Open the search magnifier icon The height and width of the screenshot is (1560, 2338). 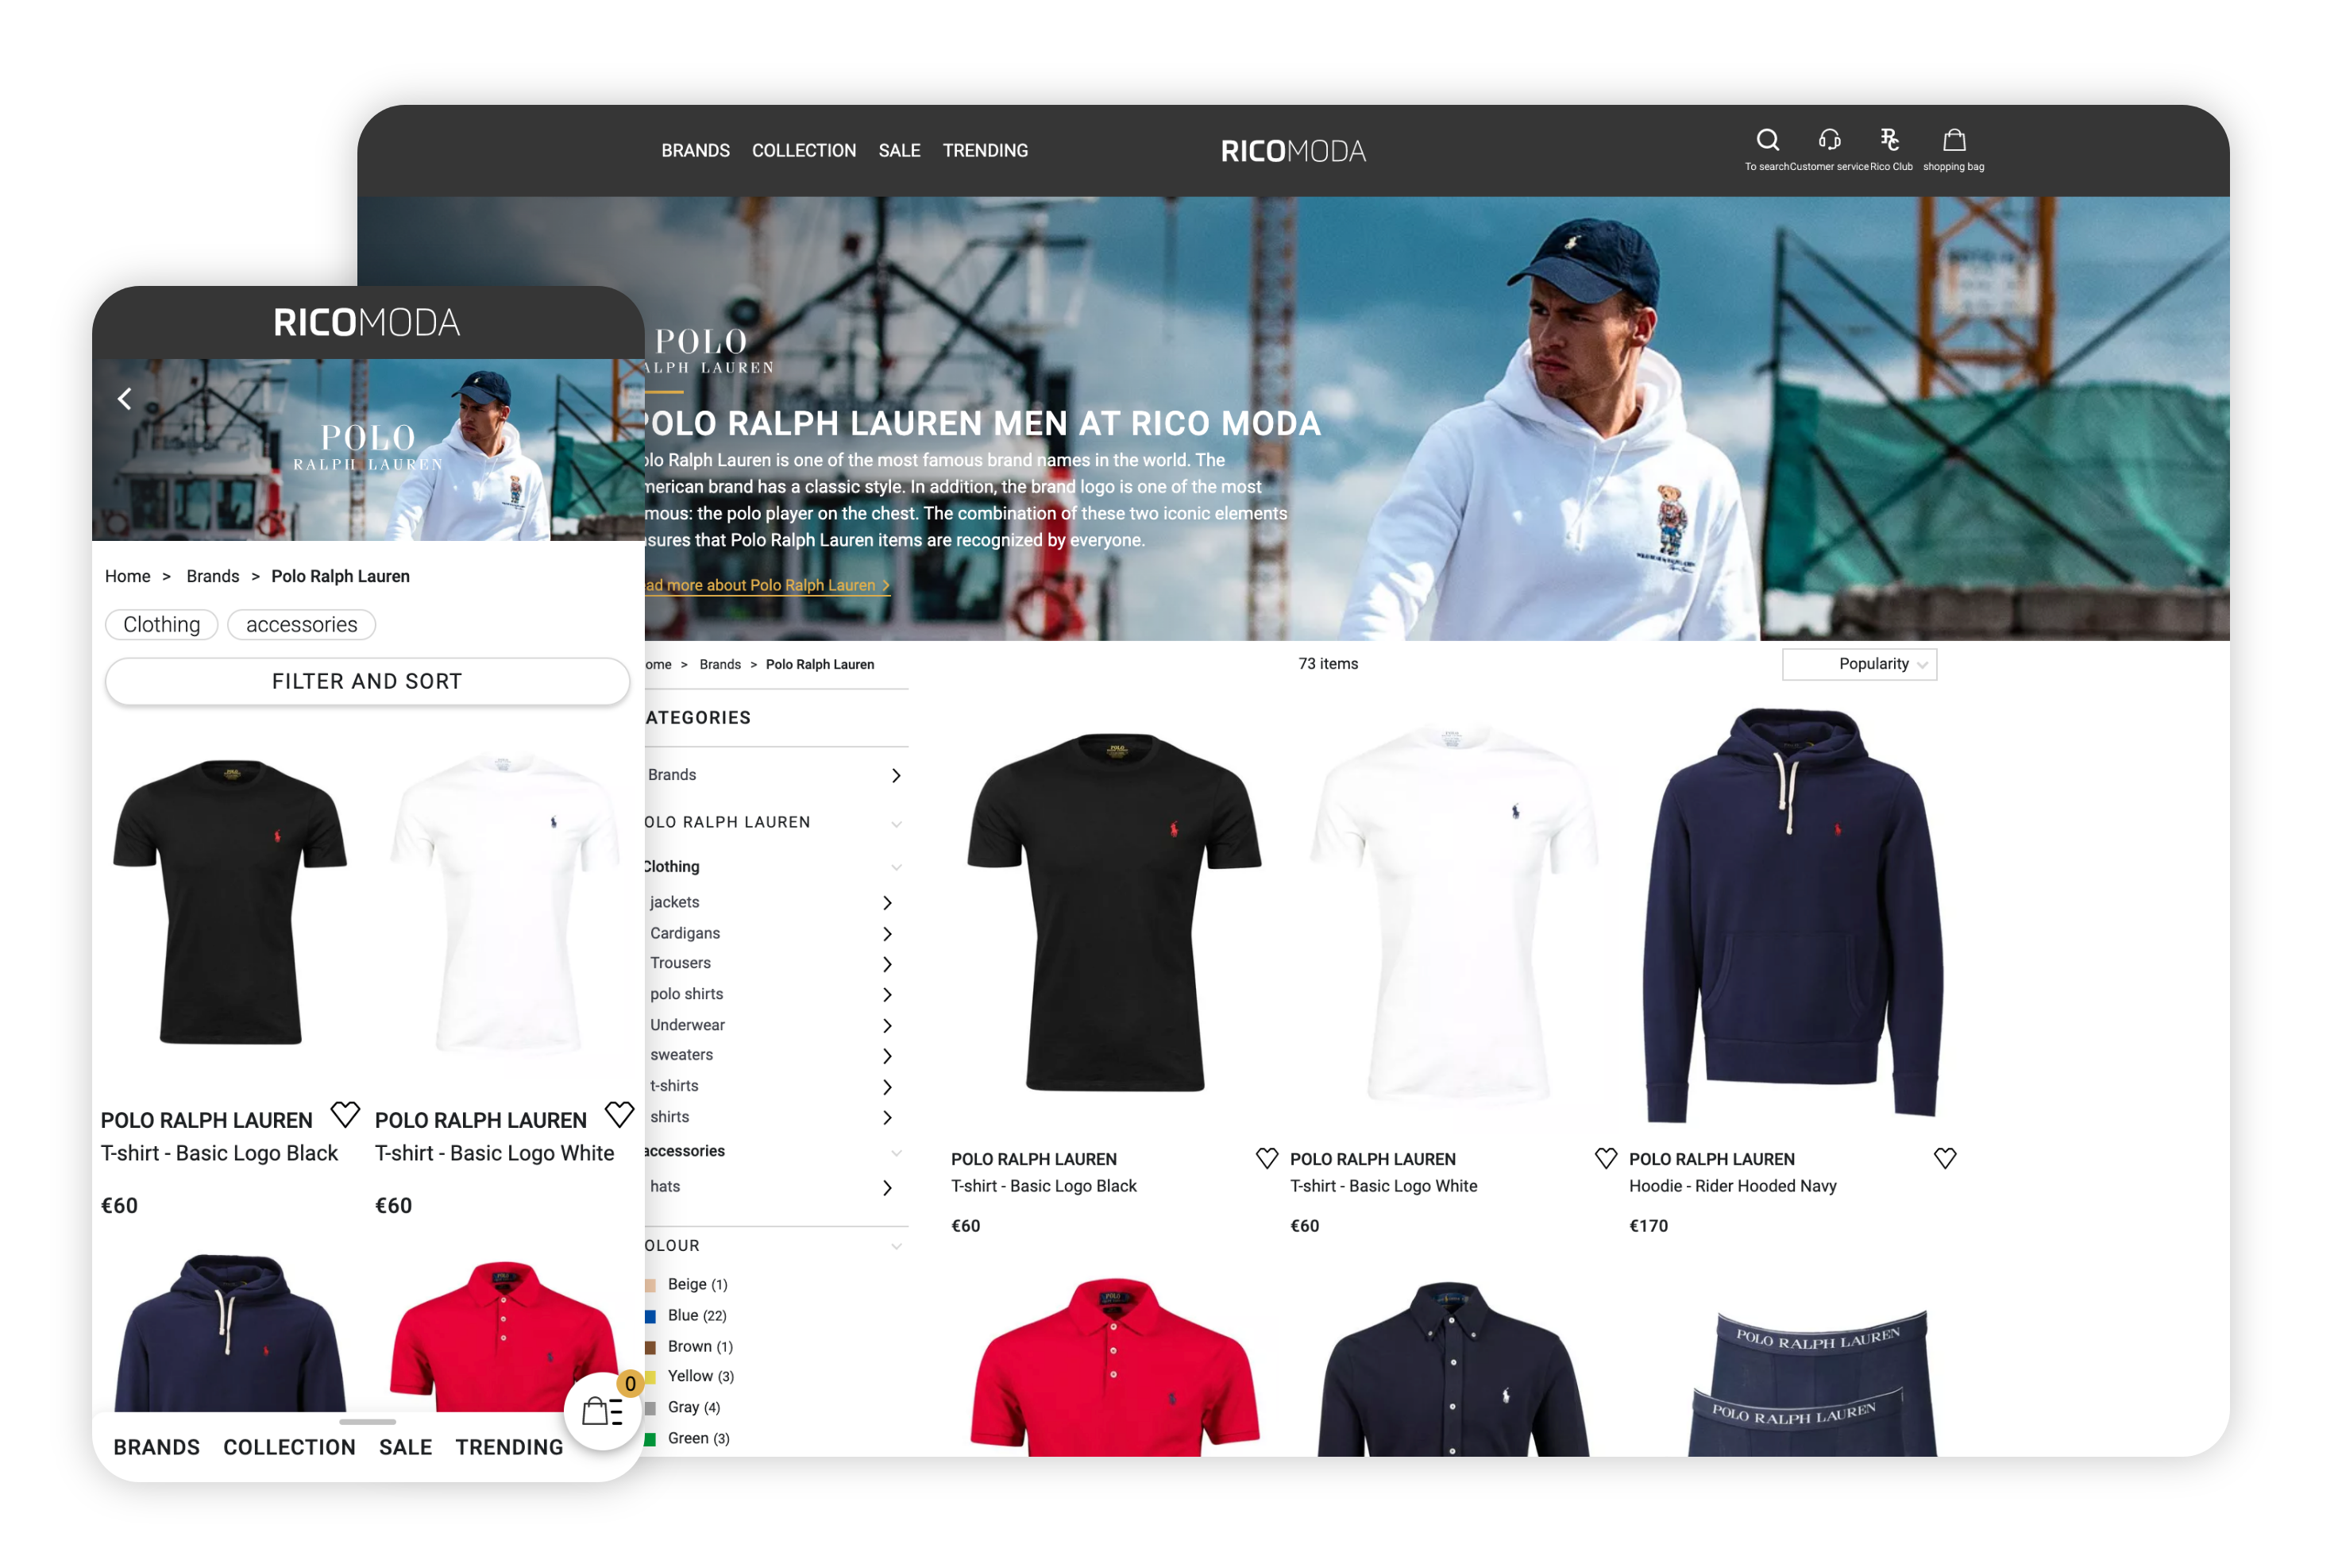(1767, 139)
